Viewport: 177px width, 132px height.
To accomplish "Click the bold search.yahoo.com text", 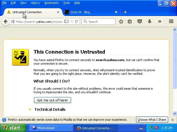I will pyautogui.click(x=110, y=60).
